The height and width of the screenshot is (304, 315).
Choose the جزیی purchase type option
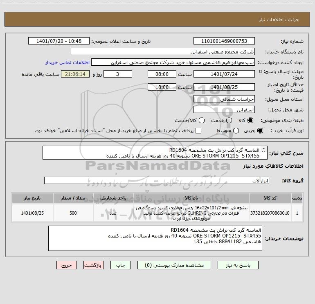tap(260, 131)
